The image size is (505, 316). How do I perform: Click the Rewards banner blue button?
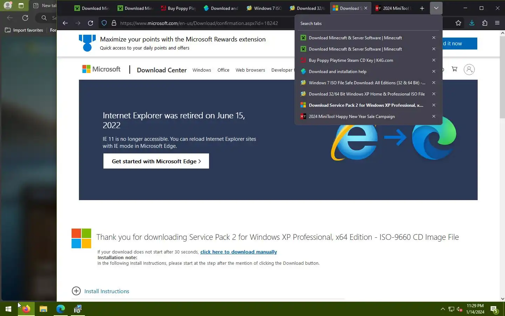click(x=460, y=44)
